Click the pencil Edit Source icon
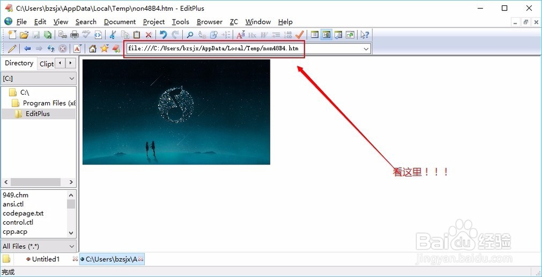Screen dimensions: 542x277 tap(12, 49)
